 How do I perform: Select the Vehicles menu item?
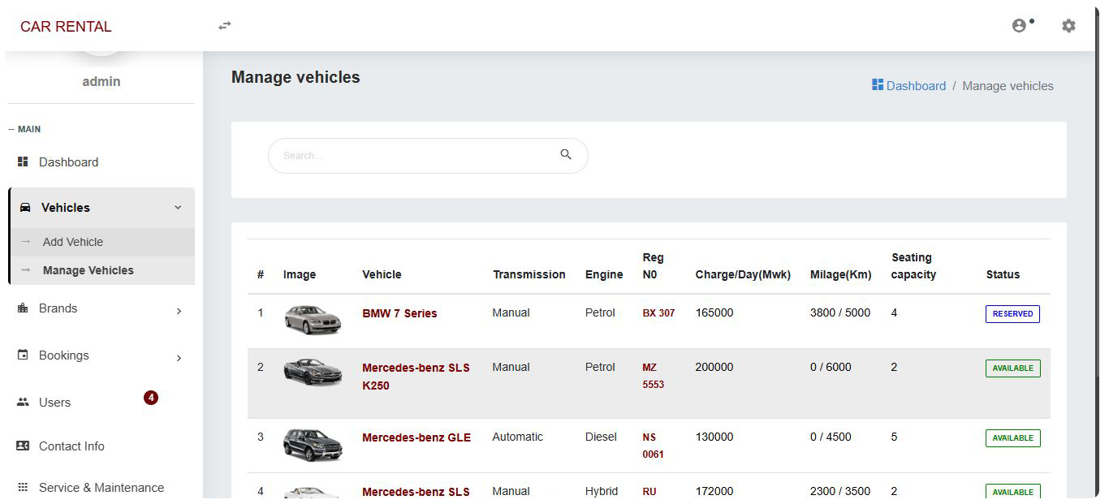pyautogui.click(x=101, y=208)
